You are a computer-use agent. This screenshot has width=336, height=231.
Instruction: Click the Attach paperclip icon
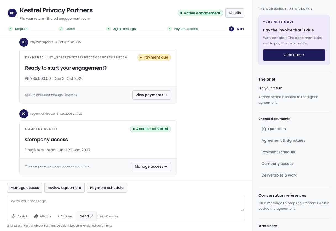click(x=36, y=216)
